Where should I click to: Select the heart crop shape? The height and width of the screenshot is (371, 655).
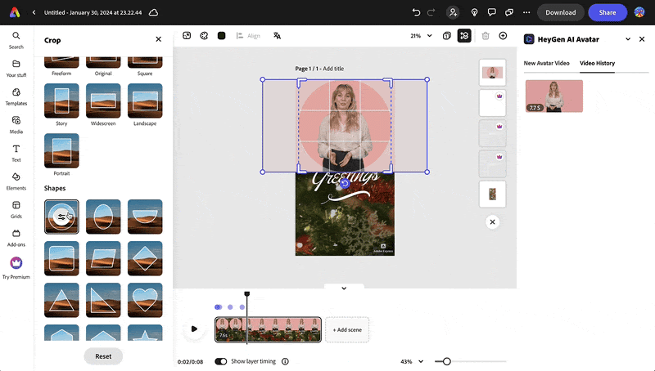(145, 300)
